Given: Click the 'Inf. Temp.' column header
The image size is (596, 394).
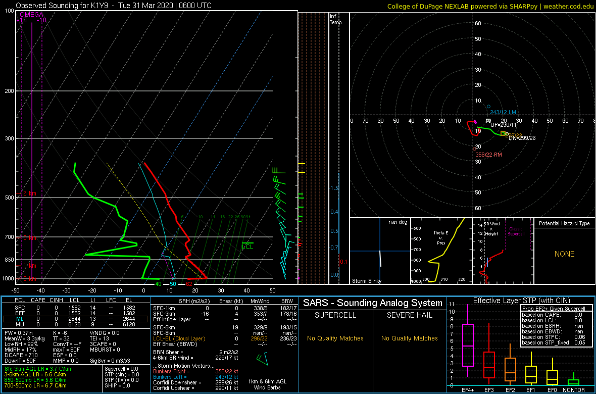Looking at the screenshot, I should click(336, 20).
